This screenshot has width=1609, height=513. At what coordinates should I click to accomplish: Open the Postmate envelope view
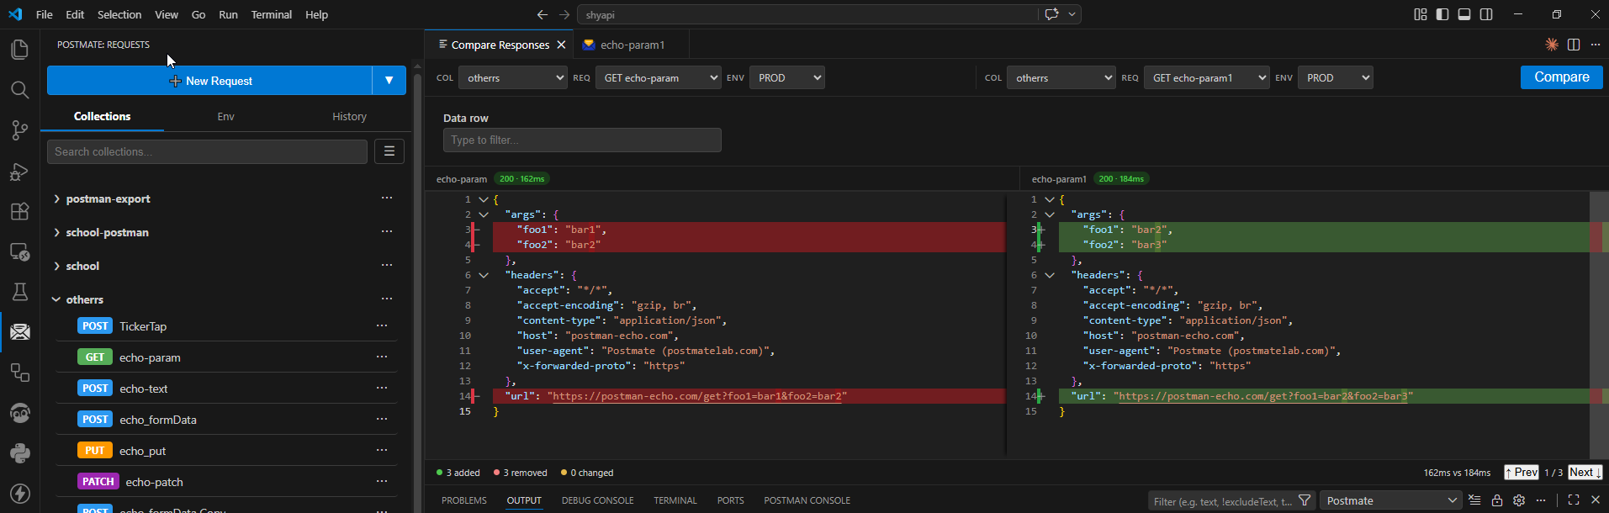tap(19, 332)
